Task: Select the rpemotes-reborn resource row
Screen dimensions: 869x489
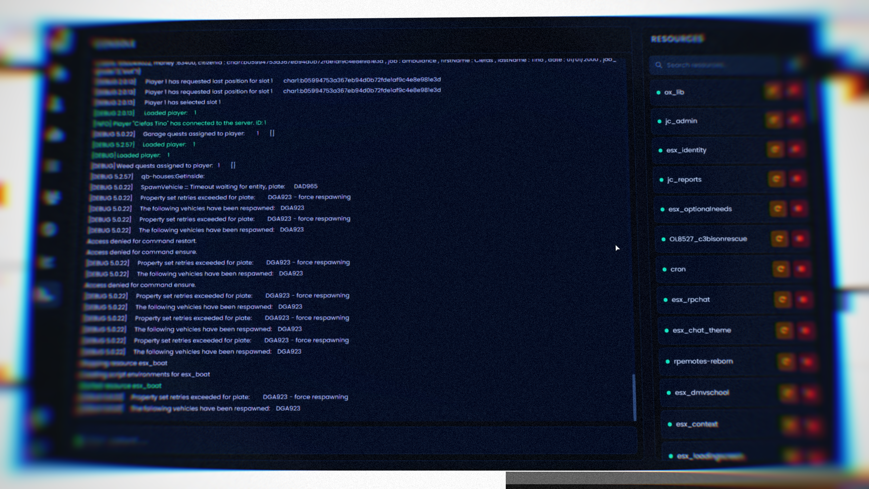Action: point(739,361)
